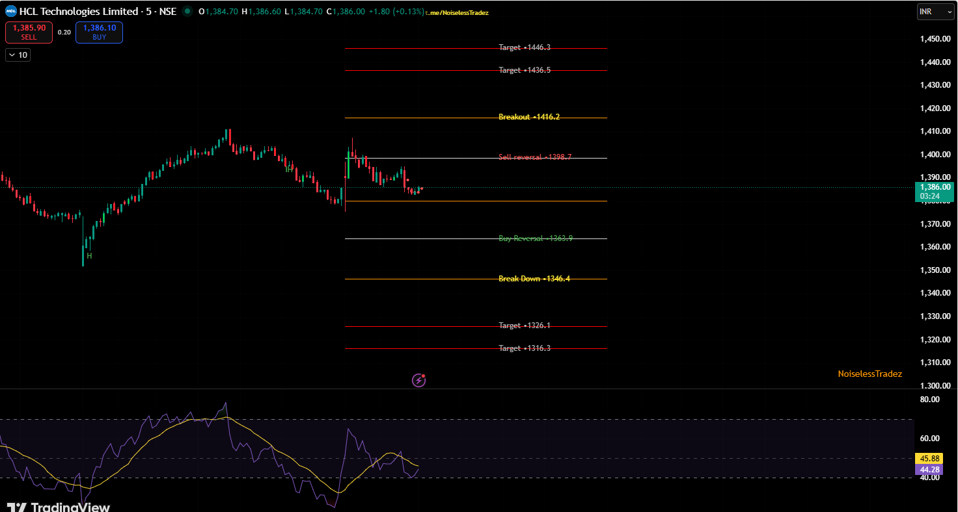Image resolution: width=958 pixels, height=512 pixels.
Task: Click 60.00 on the RSI scale
Action: coord(930,439)
